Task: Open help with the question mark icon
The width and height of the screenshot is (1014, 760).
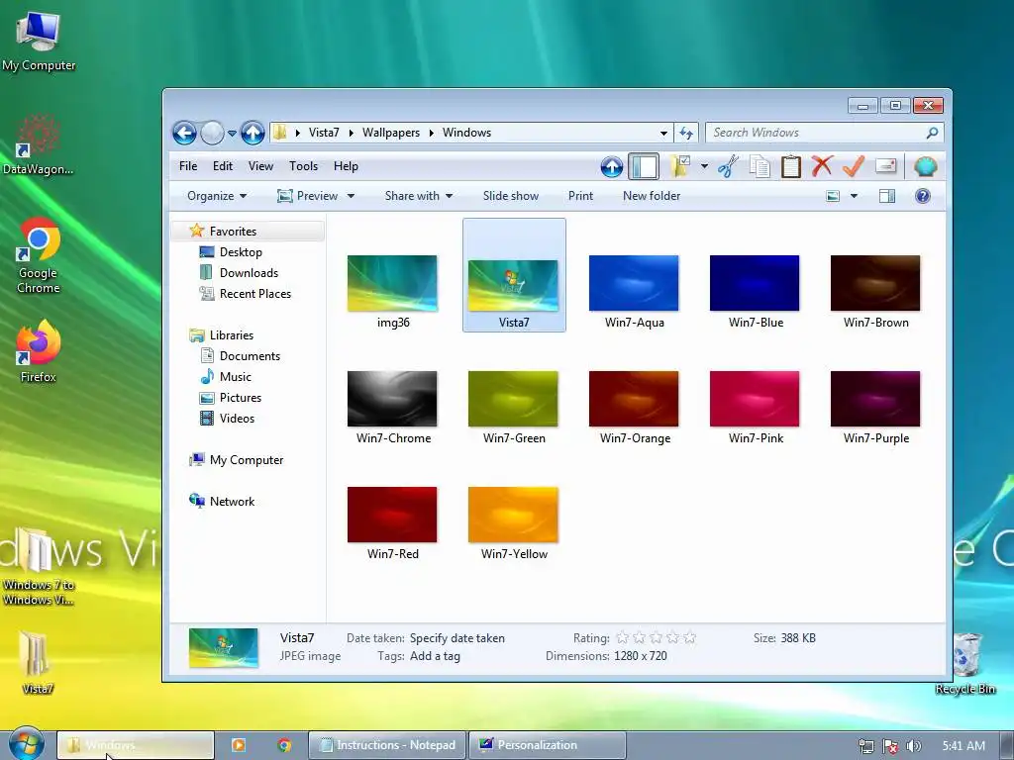Action: point(923,196)
